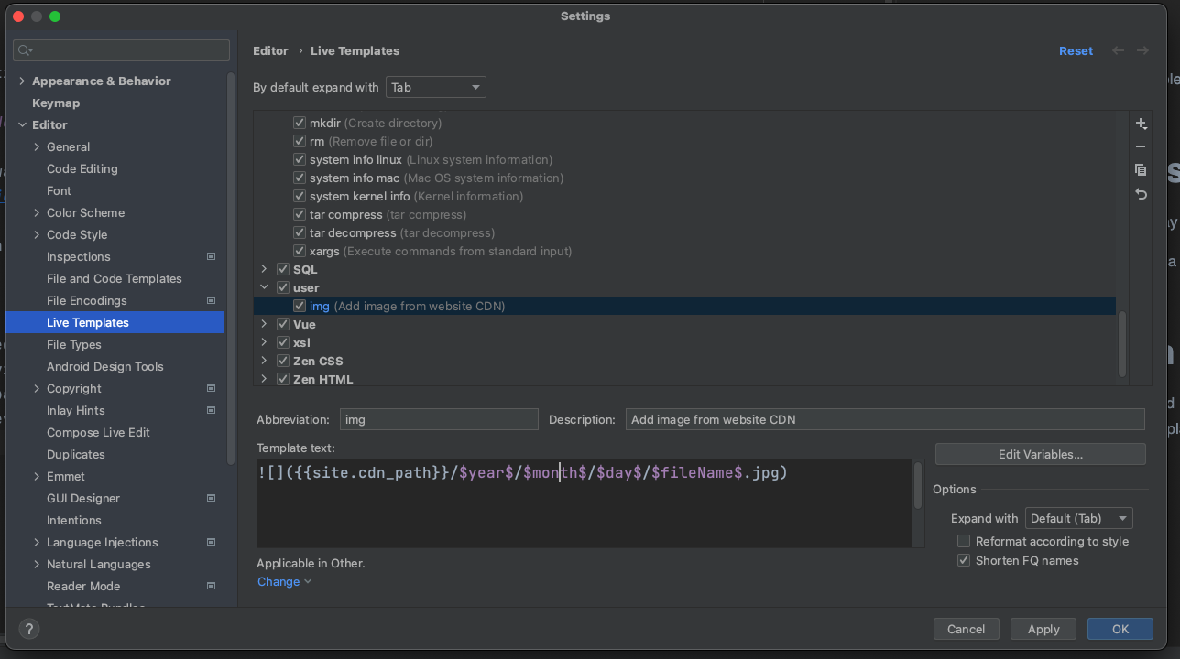1180x659 pixels.
Task: Open the Font settings page
Action: tap(59, 190)
